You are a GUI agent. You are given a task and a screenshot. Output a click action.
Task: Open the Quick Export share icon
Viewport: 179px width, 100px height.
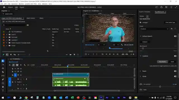[161, 7]
